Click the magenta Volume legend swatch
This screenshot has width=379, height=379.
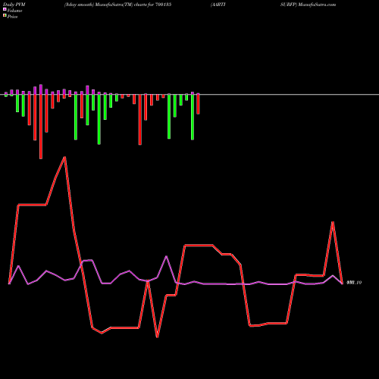point(5,10)
